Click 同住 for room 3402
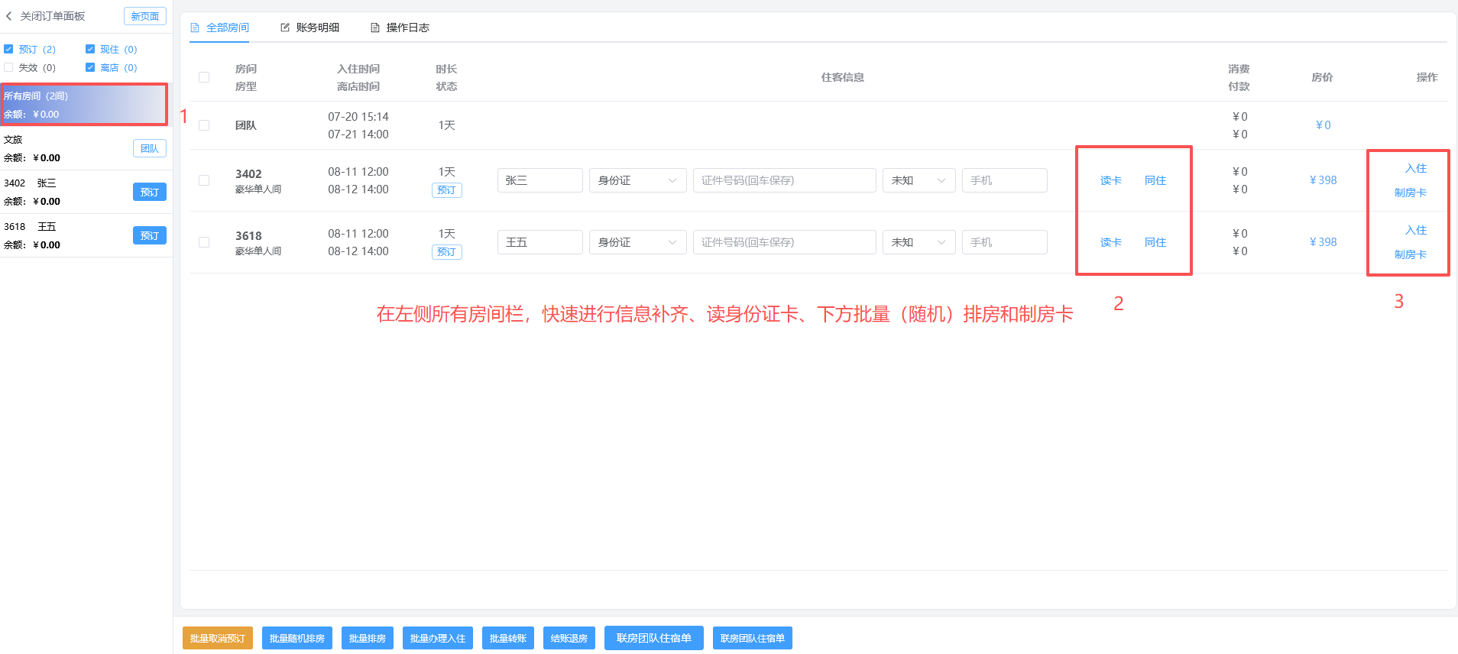This screenshot has width=1458, height=654. 1155,180
